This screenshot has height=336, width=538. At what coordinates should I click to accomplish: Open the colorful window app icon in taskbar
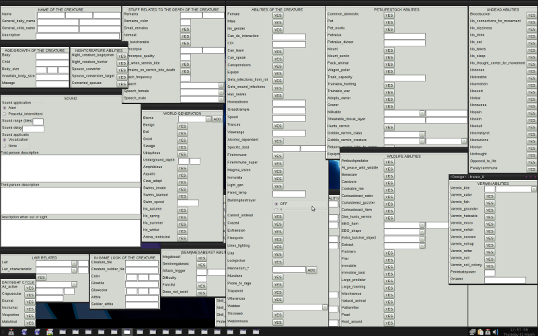click(x=50, y=331)
